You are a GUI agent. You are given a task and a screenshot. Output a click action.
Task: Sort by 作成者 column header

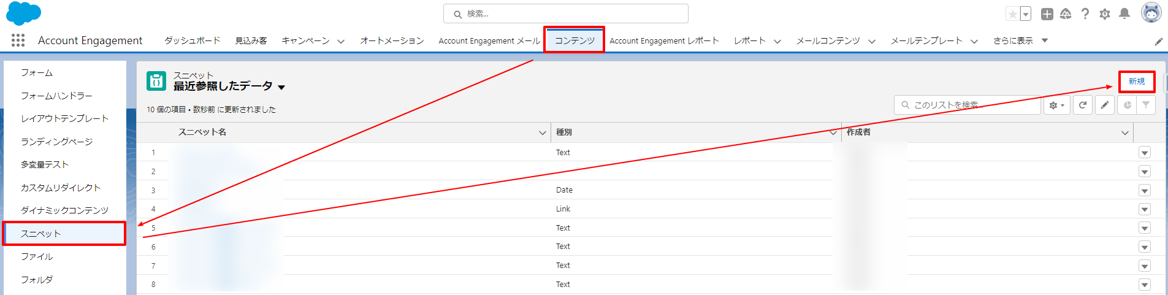858,132
